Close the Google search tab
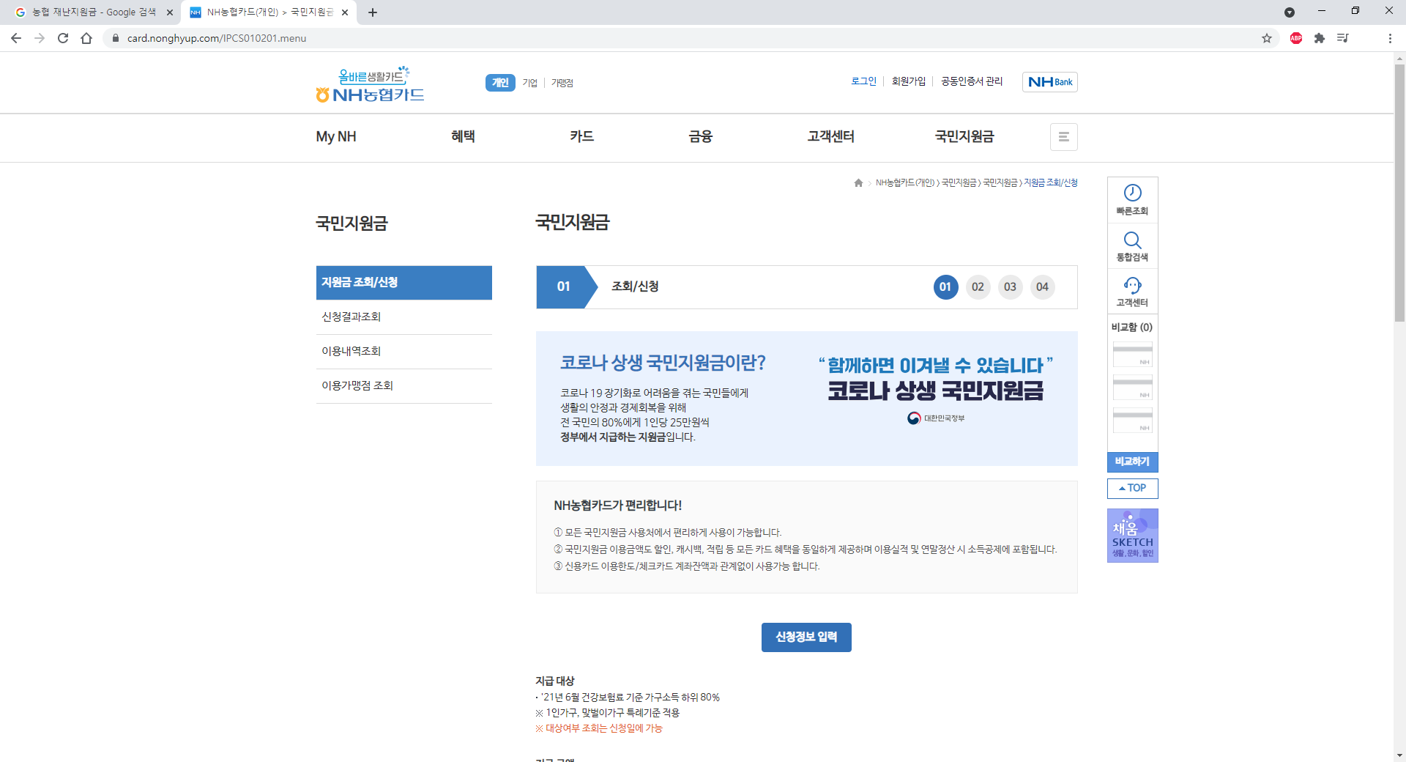The height and width of the screenshot is (762, 1406). click(x=170, y=12)
